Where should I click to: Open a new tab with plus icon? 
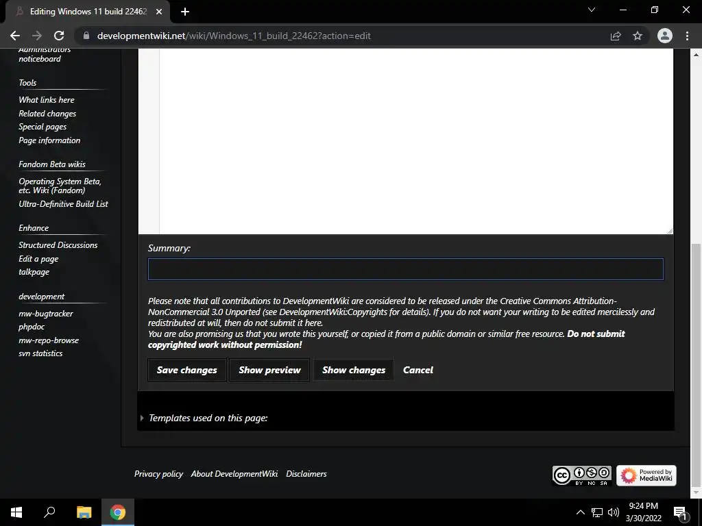pos(185,12)
